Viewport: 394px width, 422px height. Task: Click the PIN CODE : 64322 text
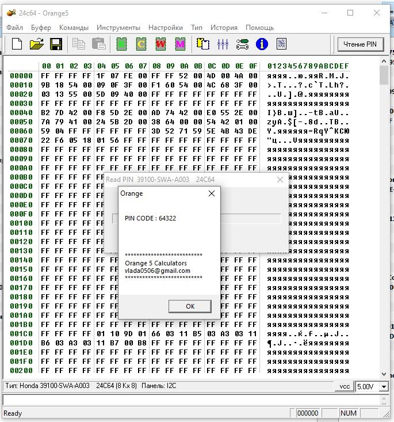[150, 218]
